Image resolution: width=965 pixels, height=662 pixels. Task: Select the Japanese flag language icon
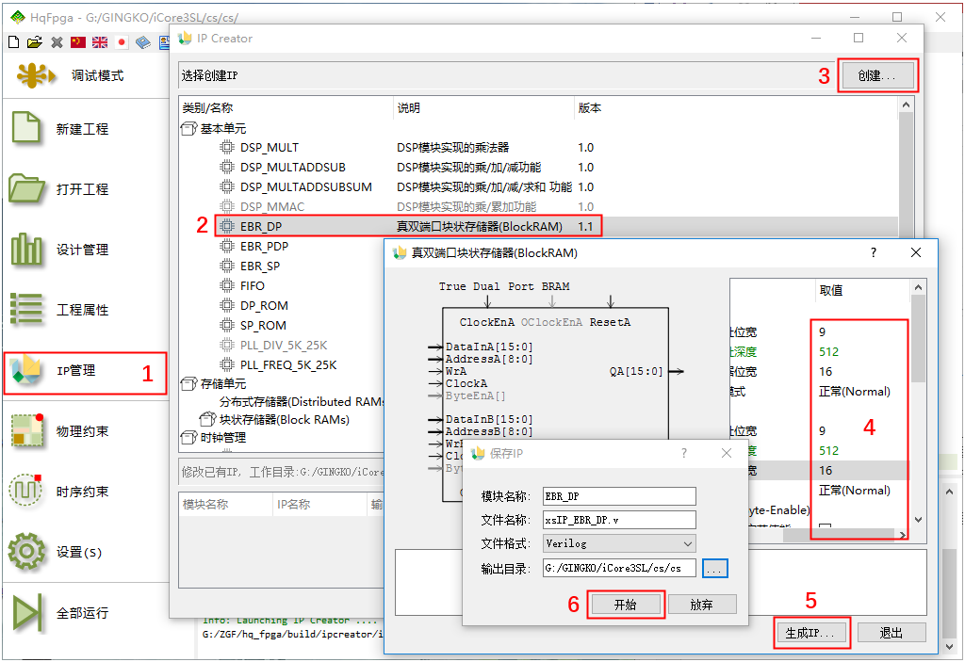pos(122,42)
